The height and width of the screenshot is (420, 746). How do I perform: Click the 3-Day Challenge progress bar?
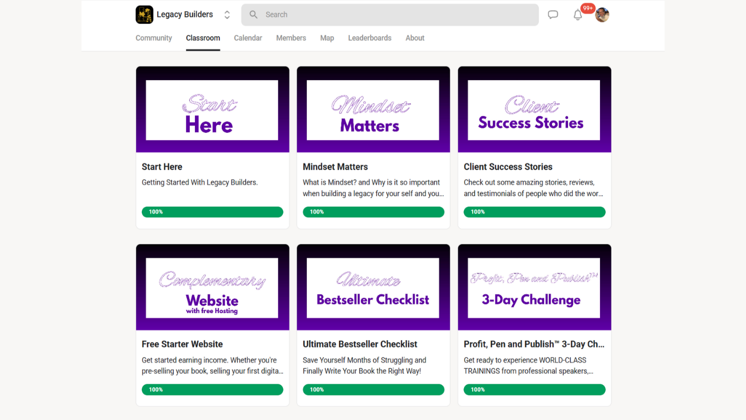click(x=534, y=390)
